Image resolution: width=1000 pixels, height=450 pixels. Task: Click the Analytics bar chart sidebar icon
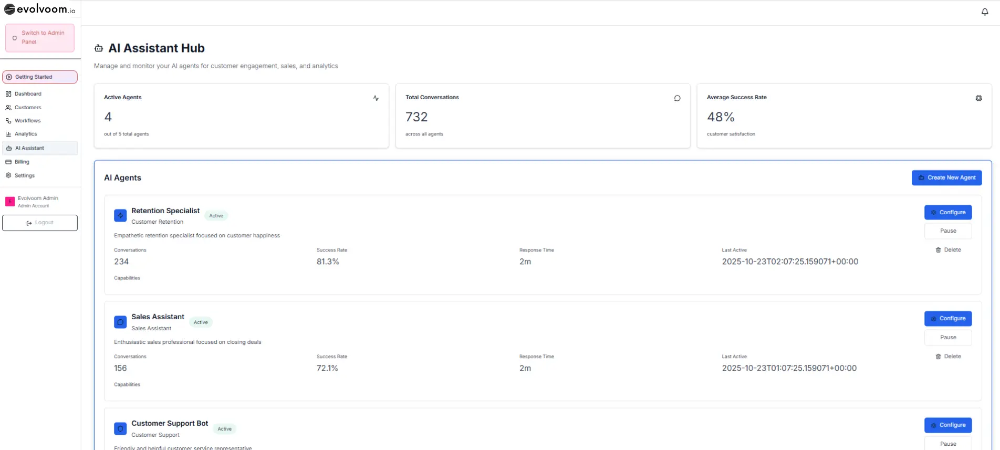pyautogui.click(x=8, y=134)
